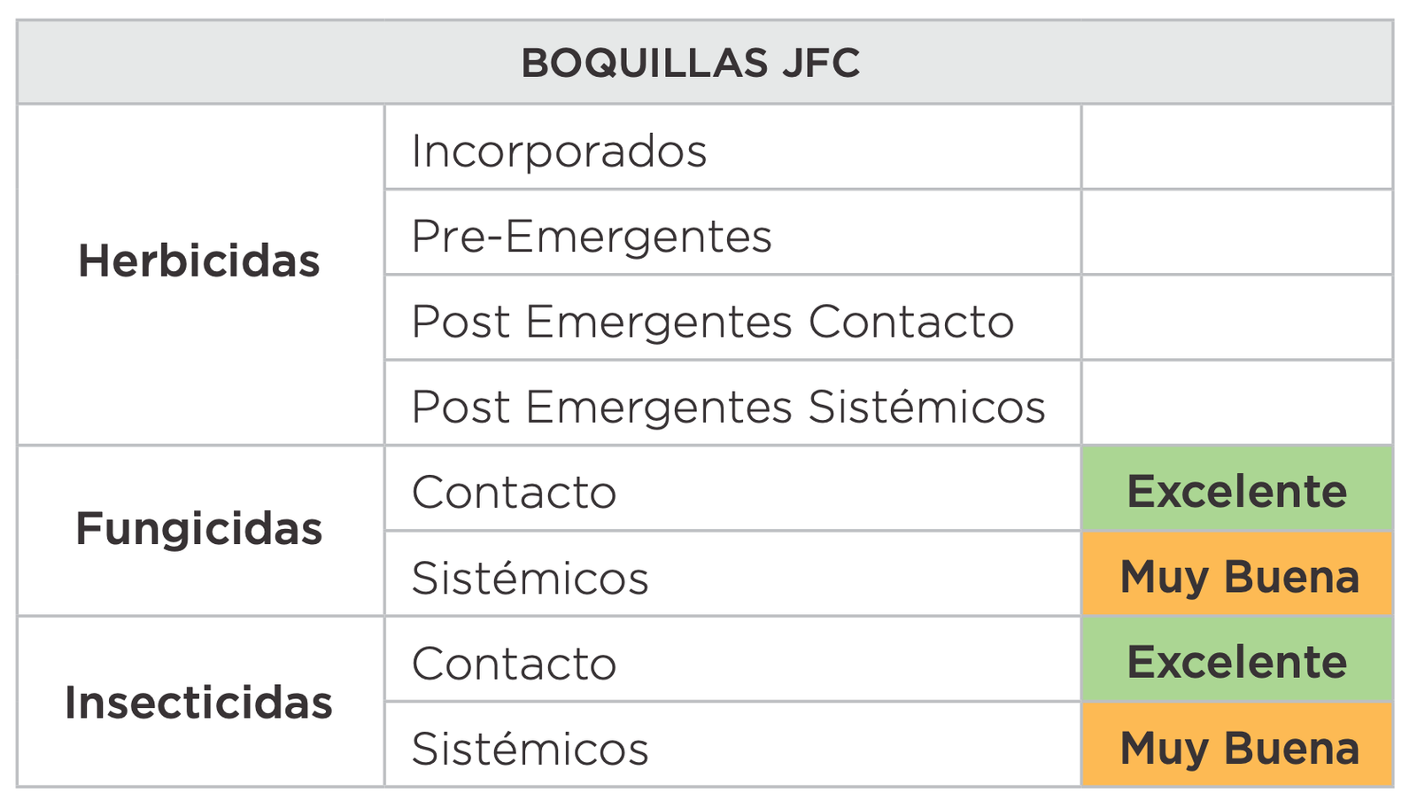Image resolution: width=1417 pixels, height=801 pixels.
Task: Click Sistémicos under Insecticidas
Action: click(530, 749)
